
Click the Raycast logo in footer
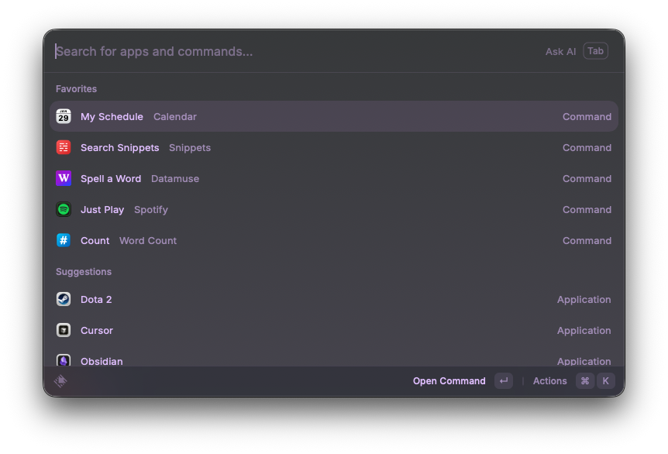click(60, 381)
